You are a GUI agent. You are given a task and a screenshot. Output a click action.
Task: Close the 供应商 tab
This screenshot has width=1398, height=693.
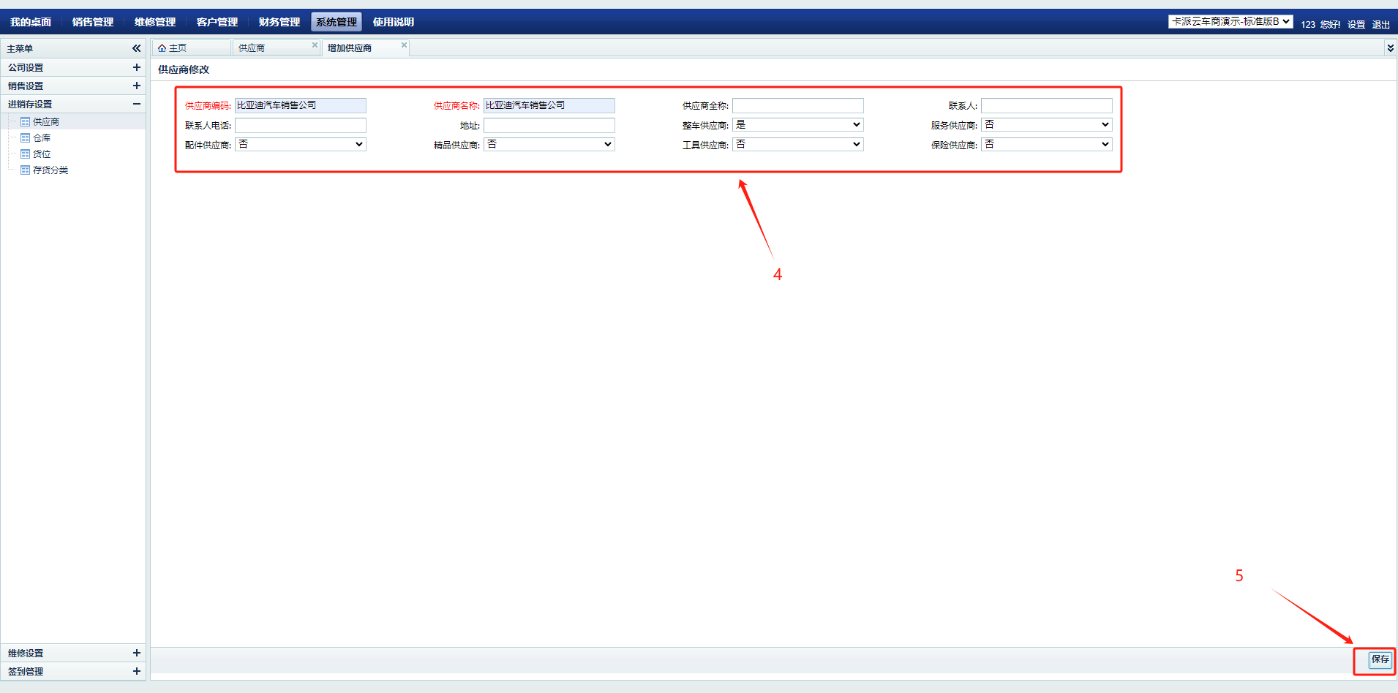click(x=315, y=45)
